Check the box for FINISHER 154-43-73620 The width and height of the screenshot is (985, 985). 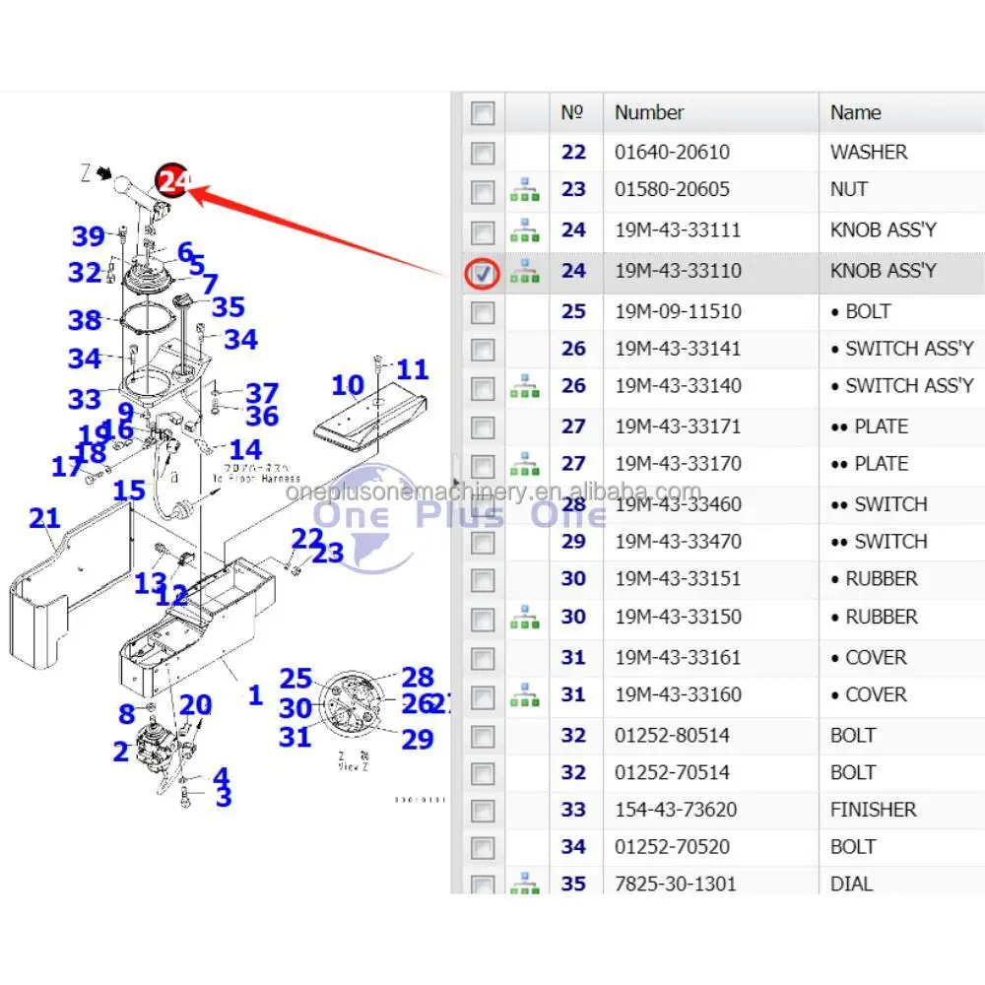[483, 811]
